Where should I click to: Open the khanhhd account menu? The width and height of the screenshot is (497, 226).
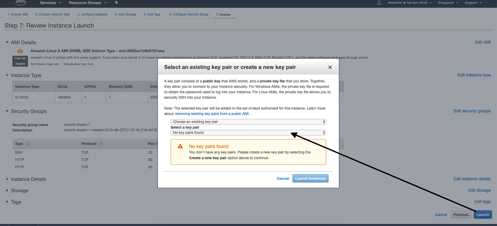pyautogui.click(x=410, y=3)
